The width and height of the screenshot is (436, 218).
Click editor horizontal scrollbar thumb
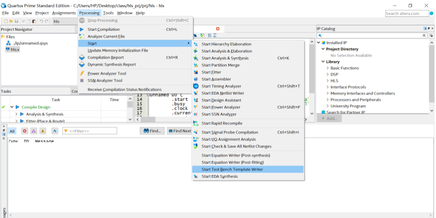point(148,119)
